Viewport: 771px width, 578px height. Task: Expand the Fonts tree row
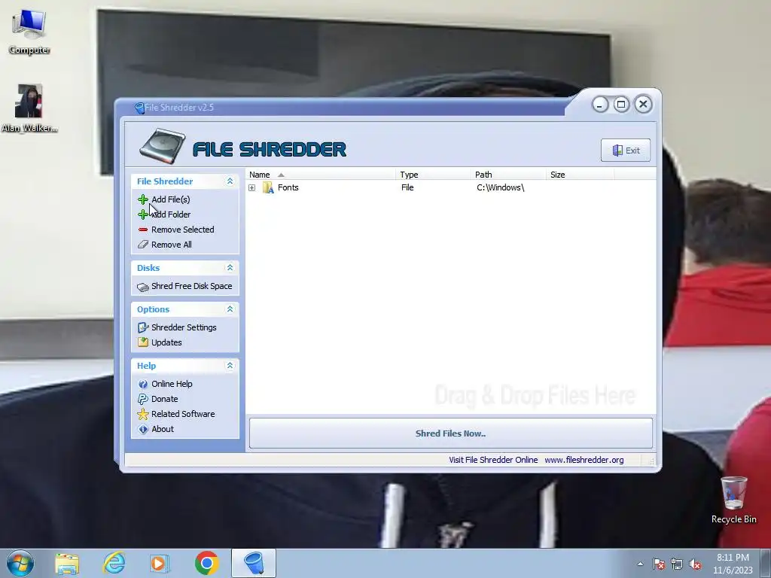[251, 187]
